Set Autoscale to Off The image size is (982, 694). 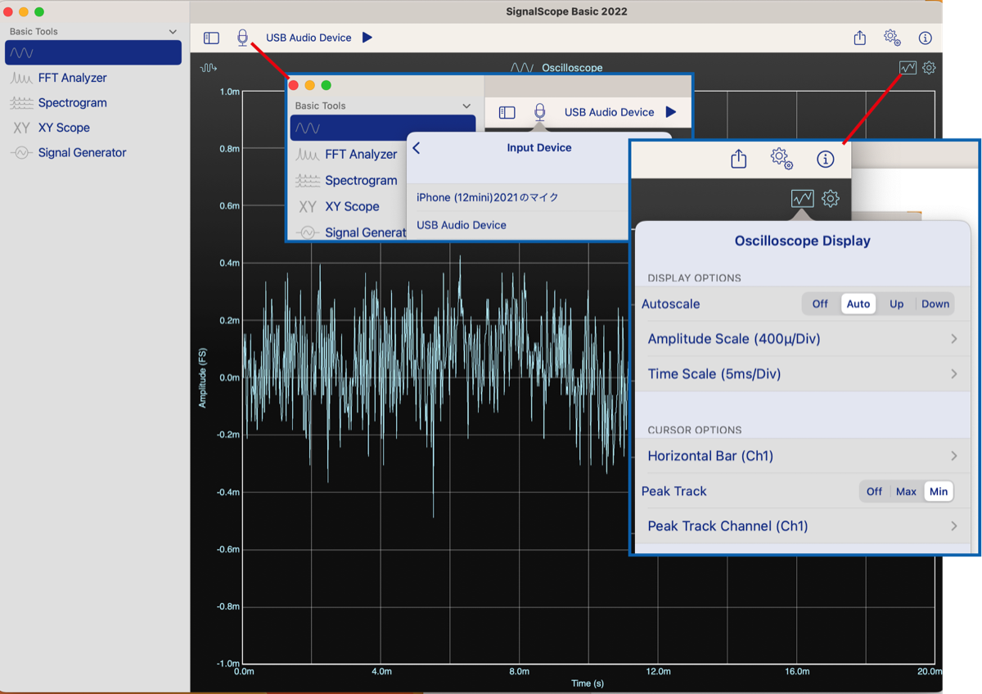click(820, 304)
